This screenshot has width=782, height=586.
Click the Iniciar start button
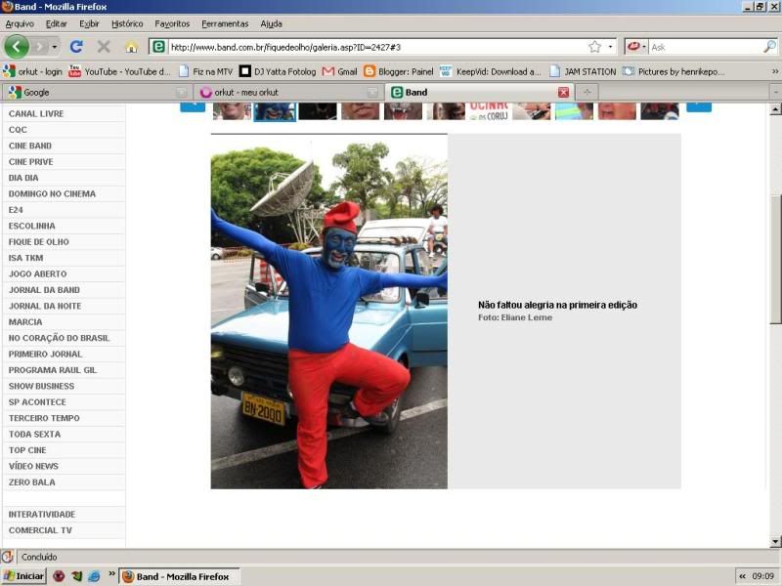pyautogui.click(x=23, y=576)
